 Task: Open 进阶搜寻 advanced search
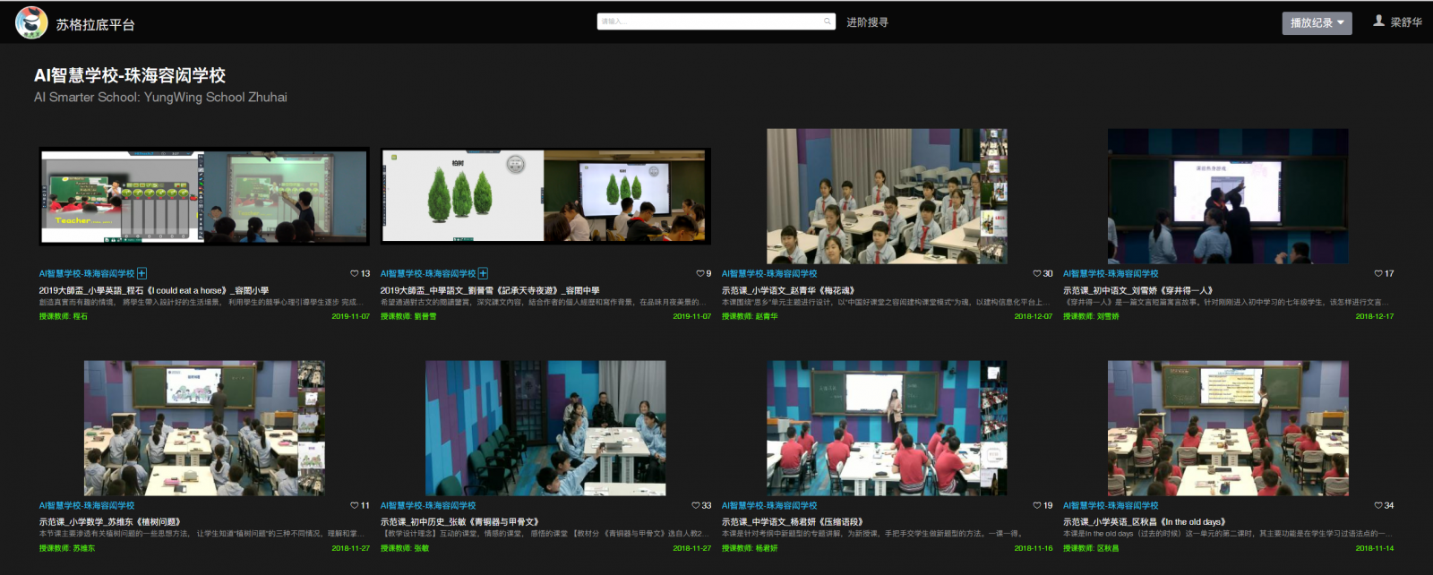point(867,22)
